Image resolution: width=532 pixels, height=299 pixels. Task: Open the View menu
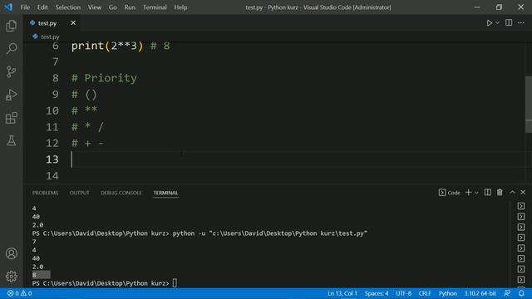95,7
